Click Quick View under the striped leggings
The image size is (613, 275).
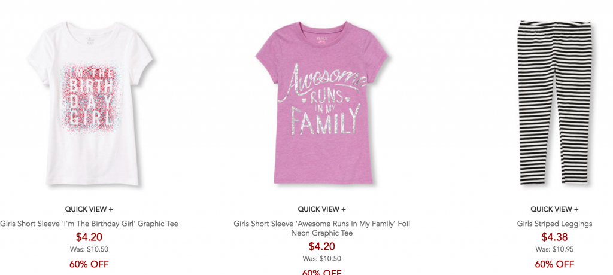[x=554, y=209]
